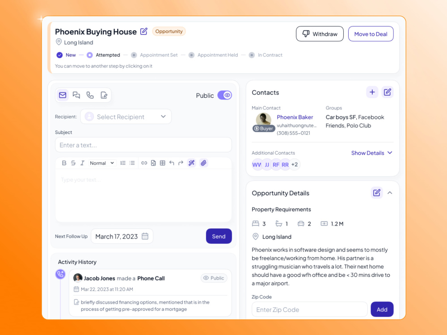Insert a hyperlink in the editor
Image resolution: width=447 pixels, height=335 pixels.
click(x=144, y=163)
